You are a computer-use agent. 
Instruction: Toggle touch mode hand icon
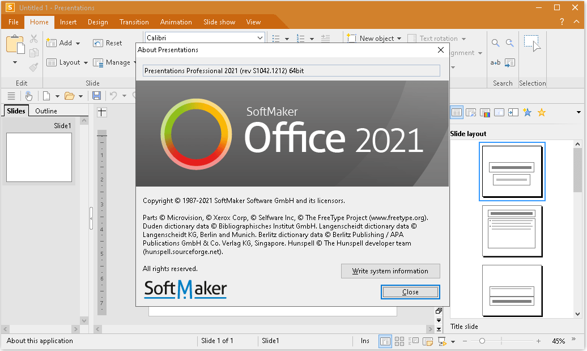coord(29,96)
